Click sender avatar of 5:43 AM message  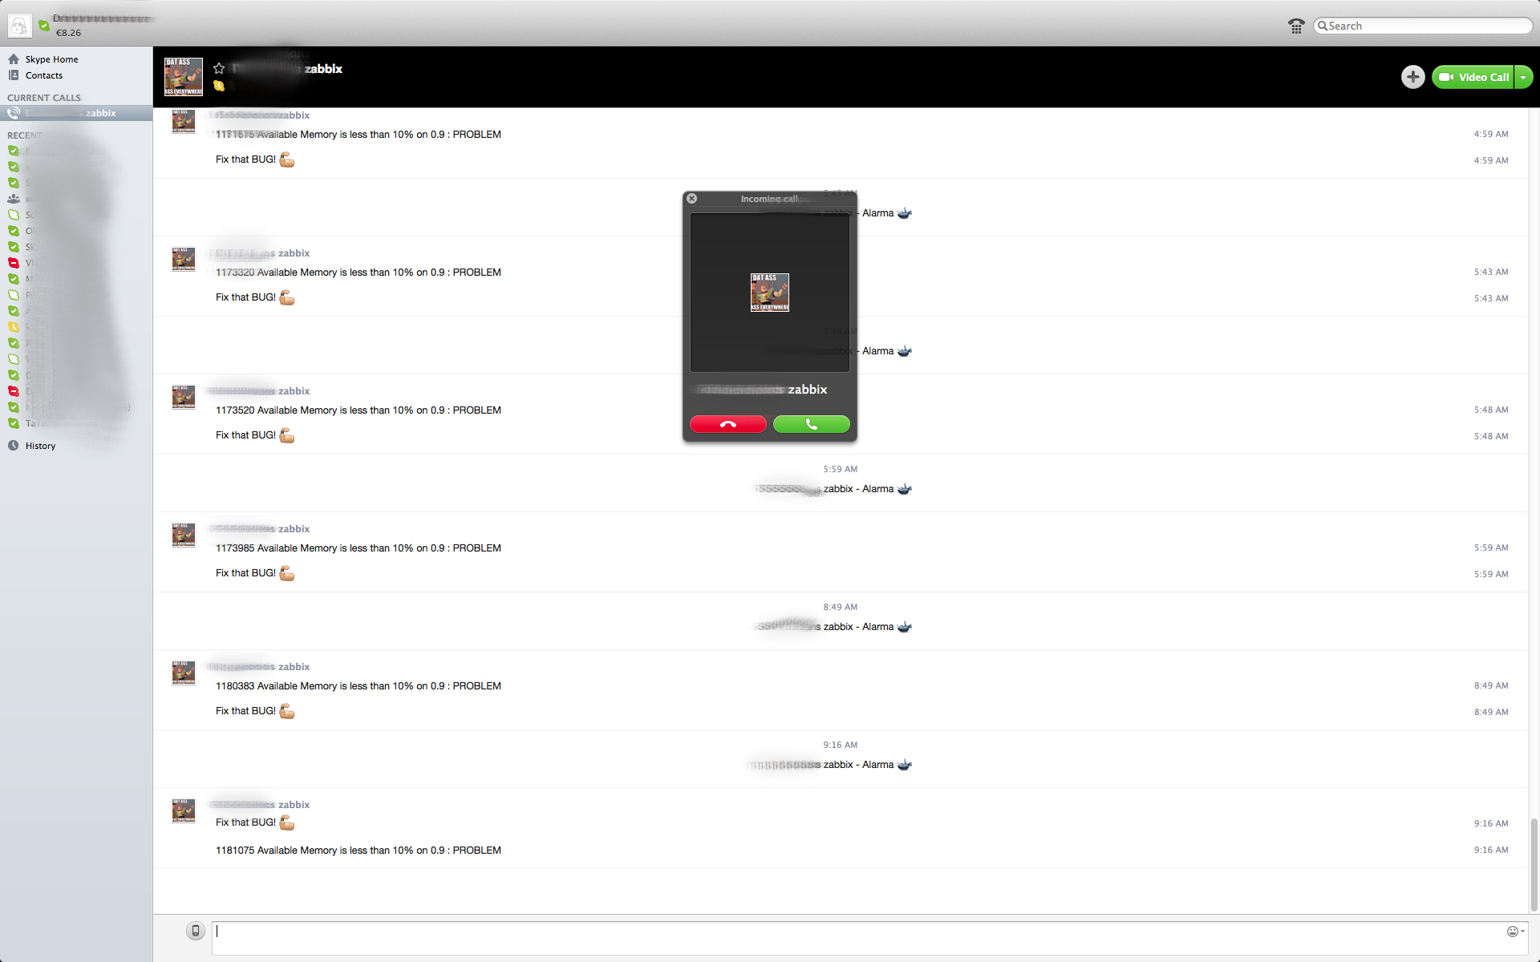(184, 259)
